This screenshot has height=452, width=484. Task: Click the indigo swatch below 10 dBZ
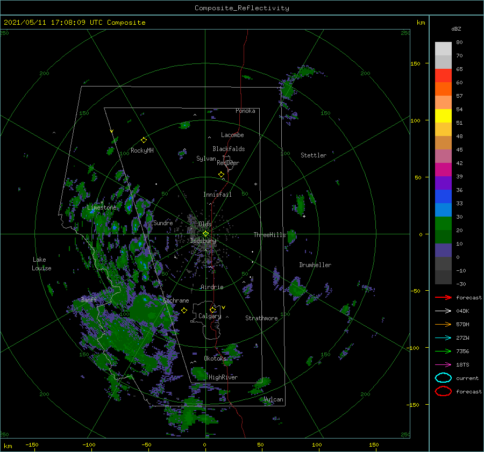(443, 250)
